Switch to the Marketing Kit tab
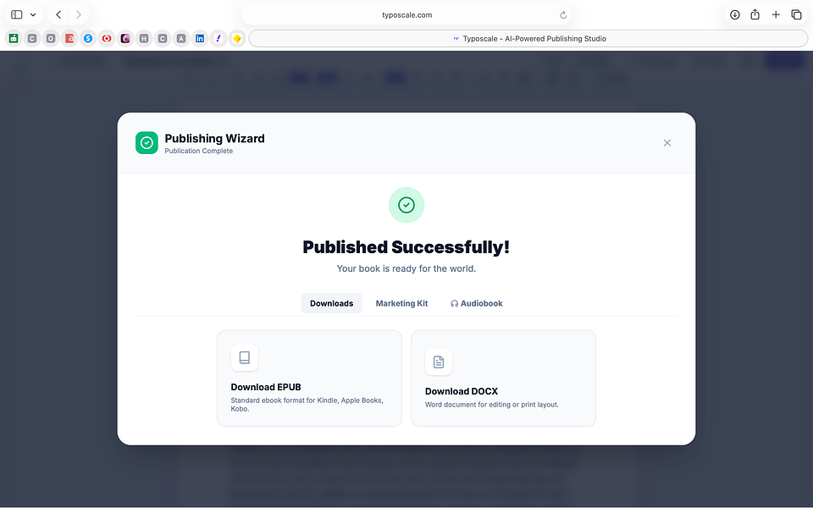813x508 pixels. (x=401, y=303)
